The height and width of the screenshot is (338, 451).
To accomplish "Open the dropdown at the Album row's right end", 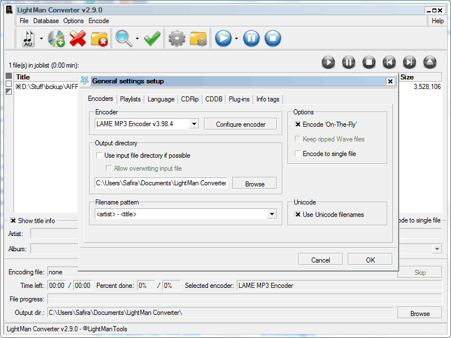I will (437, 249).
